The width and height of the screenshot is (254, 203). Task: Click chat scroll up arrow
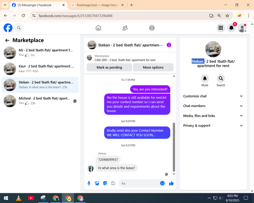point(174,76)
